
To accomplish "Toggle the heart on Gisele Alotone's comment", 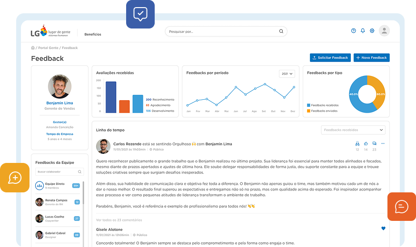I will click(x=383, y=228).
